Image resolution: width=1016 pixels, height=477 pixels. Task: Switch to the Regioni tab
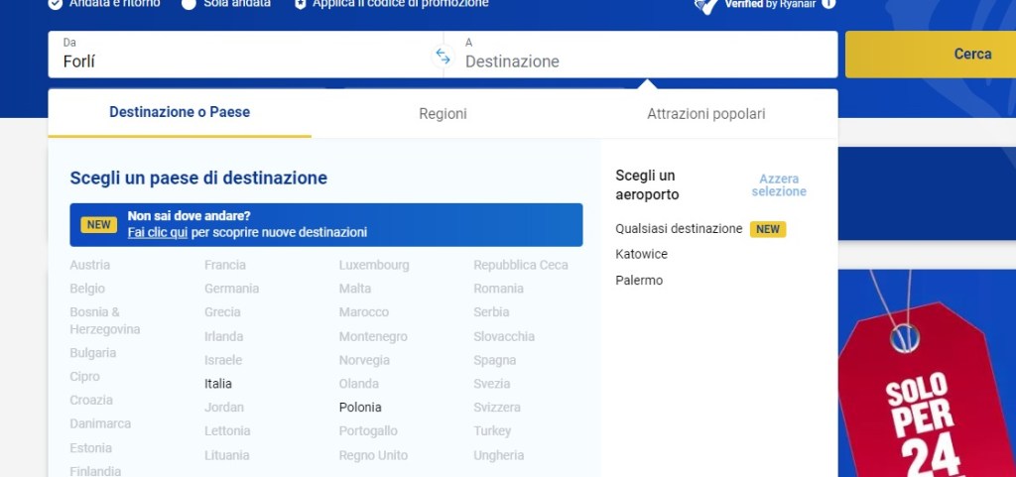click(443, 114)
